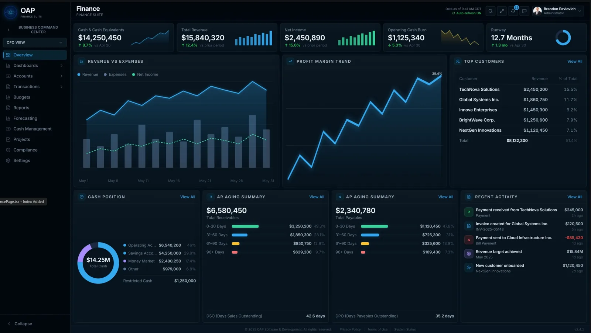Screen dimensions: 591x333
Task: Click the AR Aging Summary arrow icon
Action: [x=211, y=197]
